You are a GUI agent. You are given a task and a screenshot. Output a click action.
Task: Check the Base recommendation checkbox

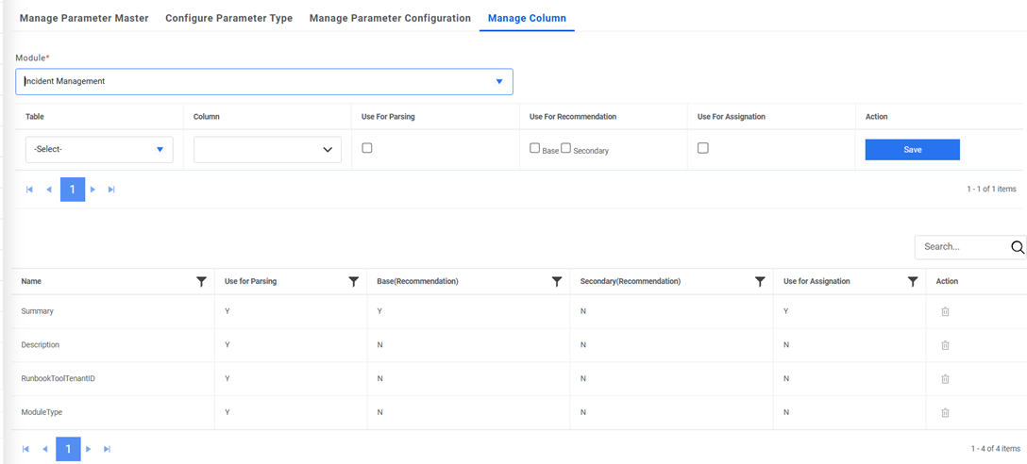coord(535,148)
